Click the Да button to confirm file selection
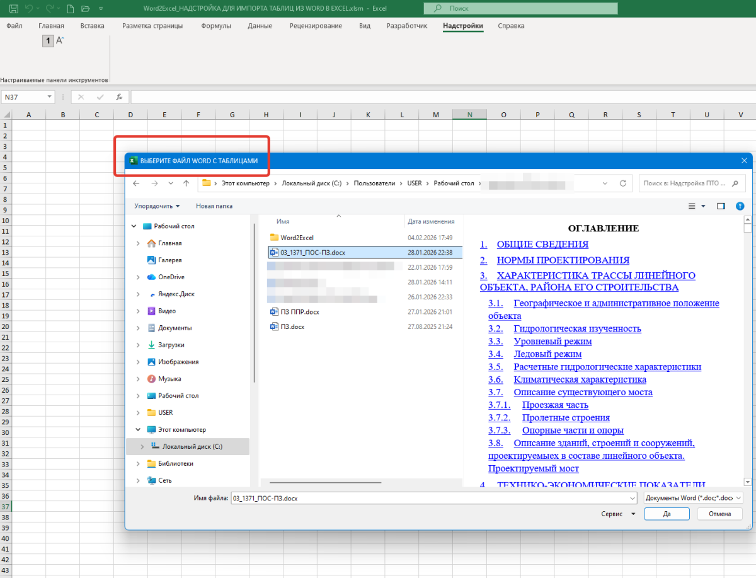756x578 pixels. click(x=667, y=514)
